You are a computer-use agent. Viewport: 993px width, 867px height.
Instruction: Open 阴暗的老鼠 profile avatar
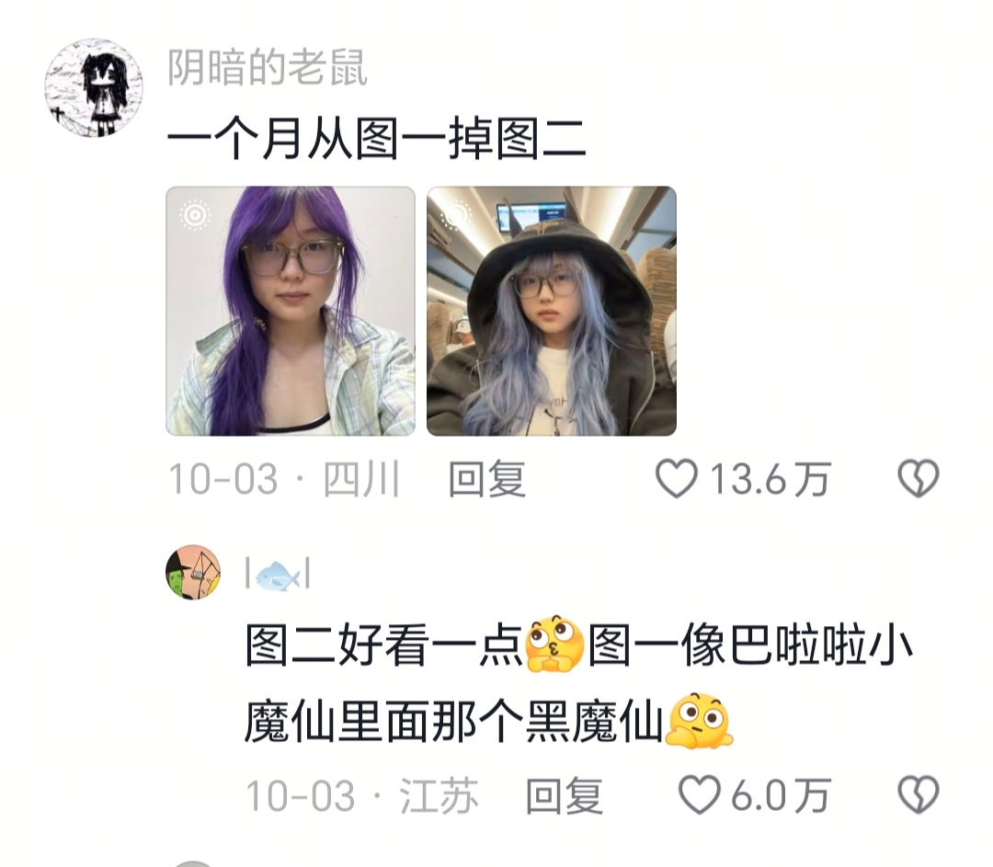coord(94,87)
